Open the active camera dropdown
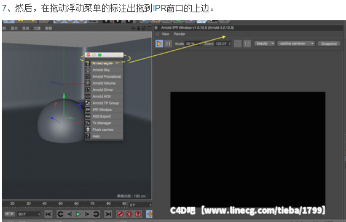Screen dimensions: 346x222 296,44
